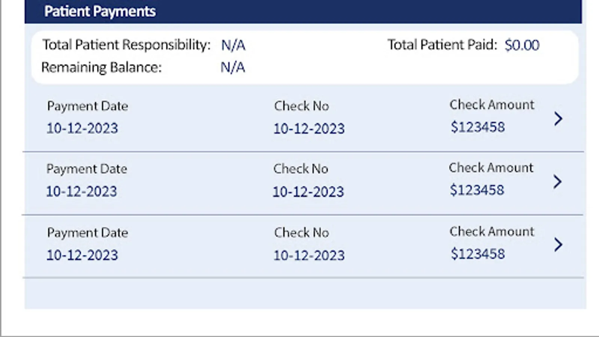This screenshot has width=599, height=337.
Task: Click the Total Patient Paid label
Action: (442, 45)
